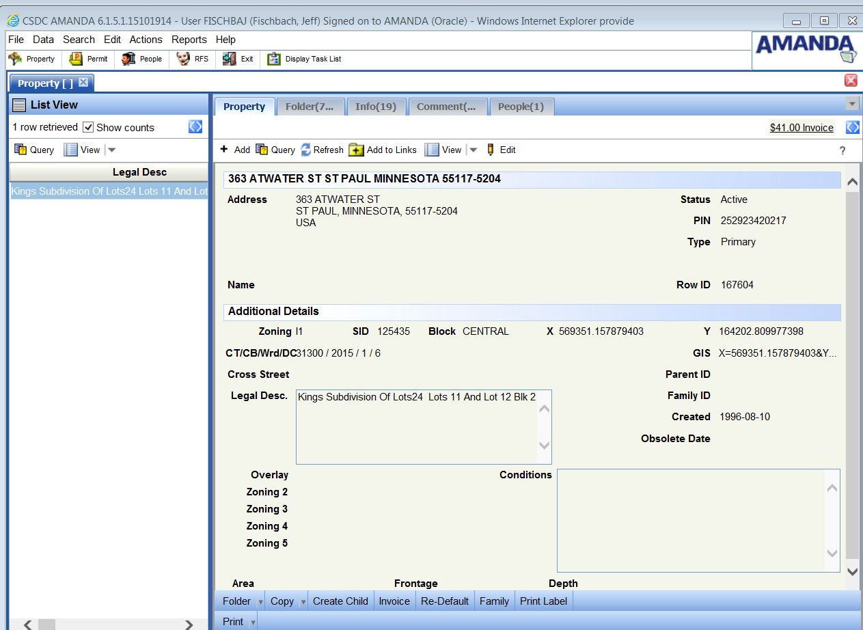863x630 pixels.
Task: Open the Folder button dropdown arrow
Action: [260, 602]
